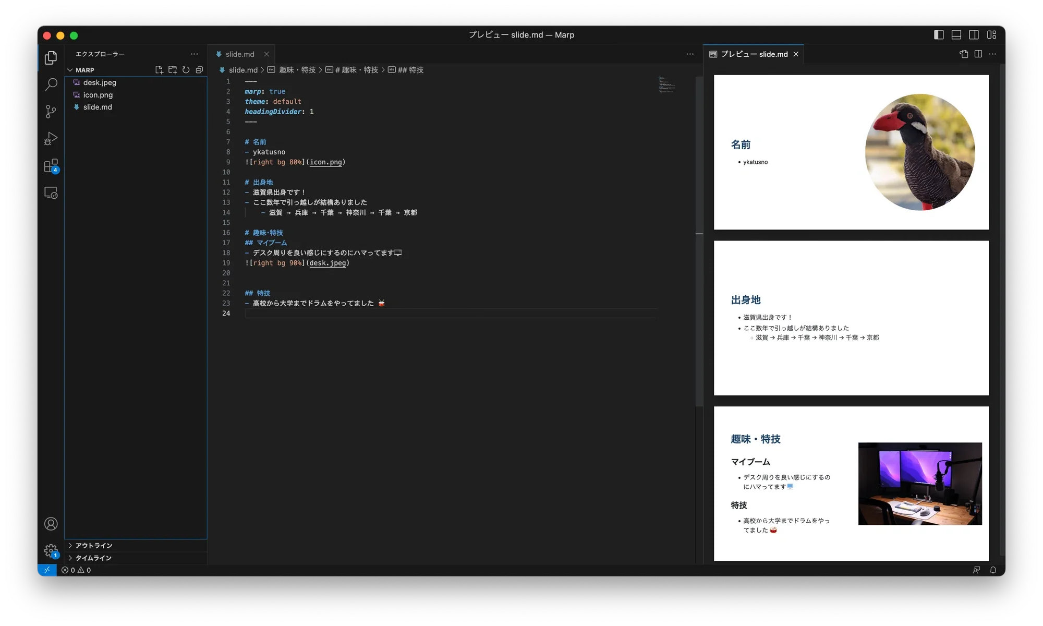1043x626 pixels.
Task: Open the Remote Explorer icon
Action: pyautogui.click(x=51, y=193)
